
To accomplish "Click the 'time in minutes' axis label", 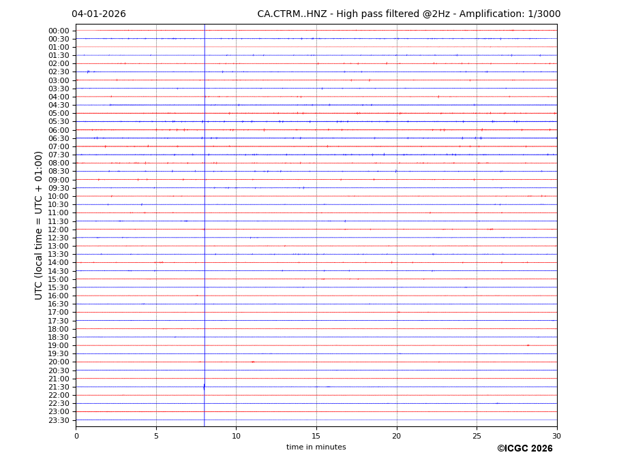I will (x=316, y=447).
